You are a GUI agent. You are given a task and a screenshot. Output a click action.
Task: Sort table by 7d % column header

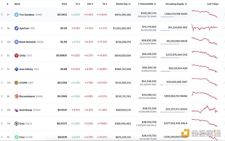click(105, 4)
